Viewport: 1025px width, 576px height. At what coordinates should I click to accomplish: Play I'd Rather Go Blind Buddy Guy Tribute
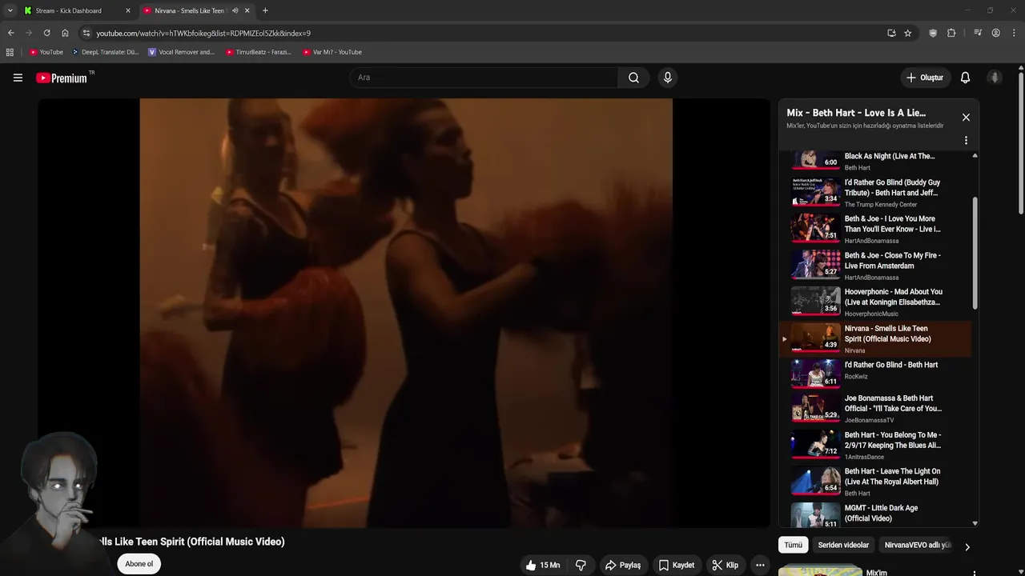coord(875,192)
